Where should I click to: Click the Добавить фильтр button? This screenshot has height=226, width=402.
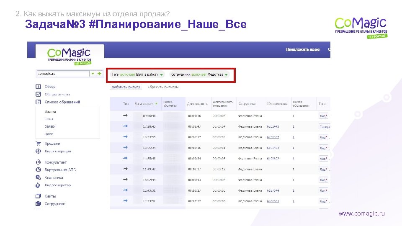coord(126,87)
